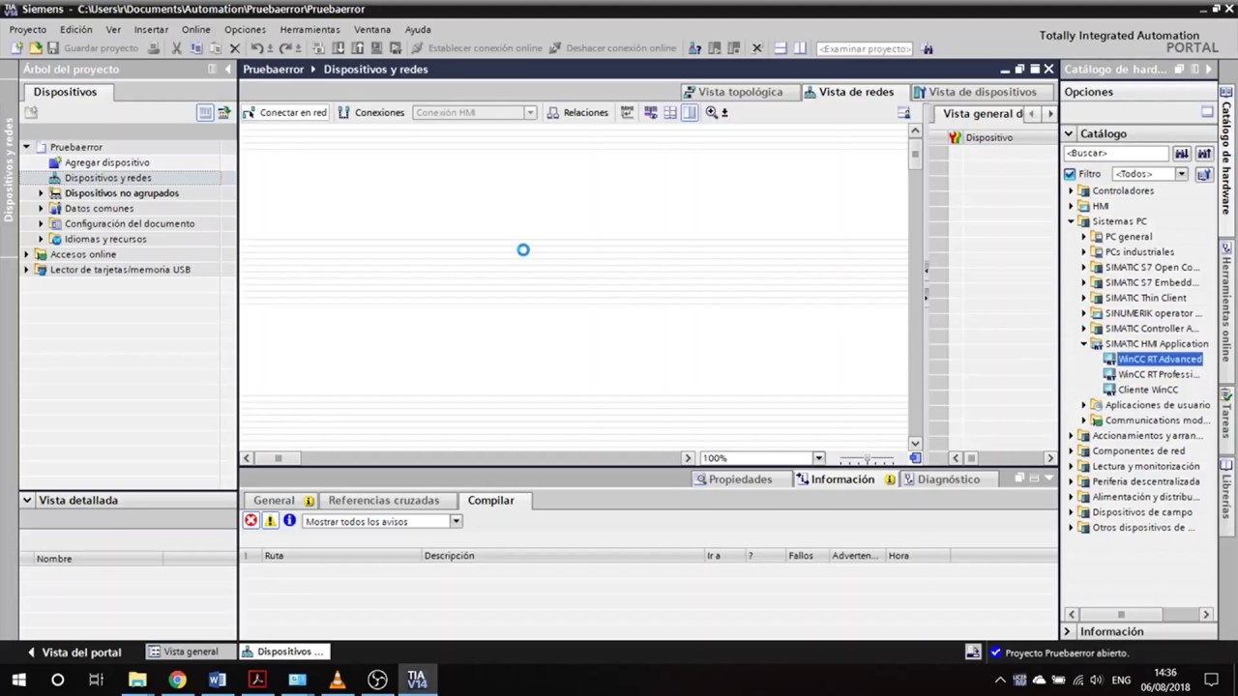Click the Guardar proyecto save icon
Image resolution: width=1238 pixels, height=696 pixels.
52,48
